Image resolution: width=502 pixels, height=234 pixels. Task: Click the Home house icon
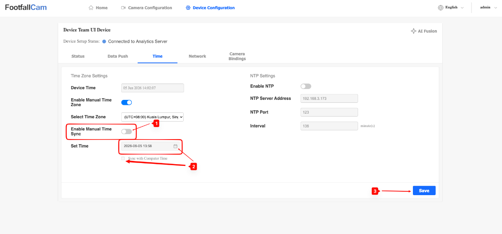[91, 8]
